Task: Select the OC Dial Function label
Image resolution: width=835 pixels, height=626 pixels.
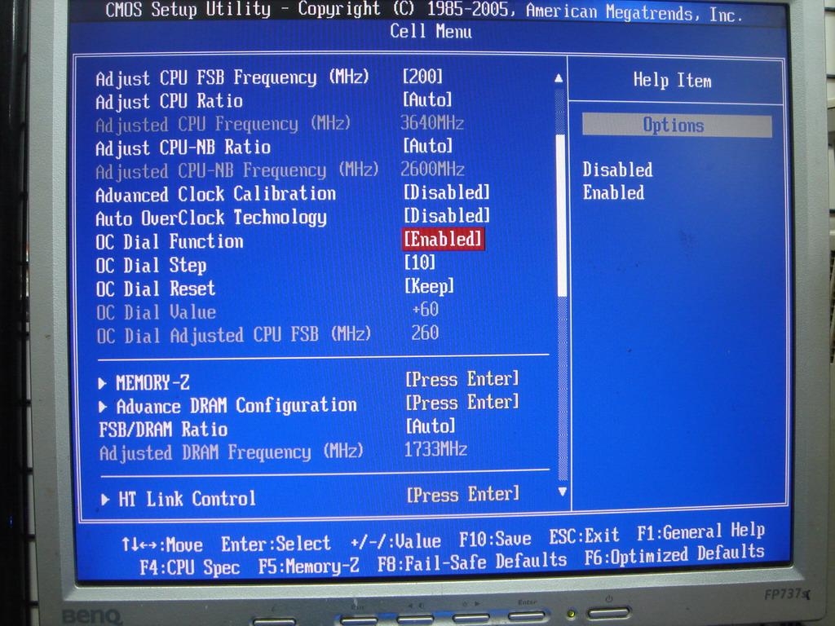Action: [170, 241]
